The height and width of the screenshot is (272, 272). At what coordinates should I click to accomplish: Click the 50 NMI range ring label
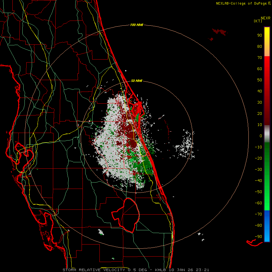click(x=137, y=81)
